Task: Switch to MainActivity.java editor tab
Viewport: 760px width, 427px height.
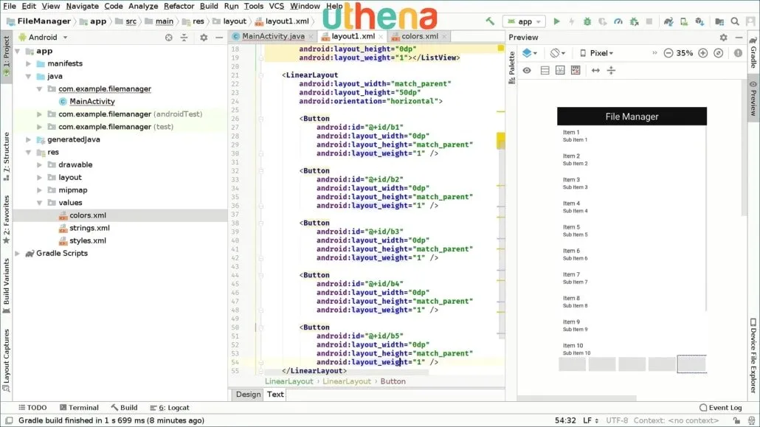Action: tap(273, 36)
